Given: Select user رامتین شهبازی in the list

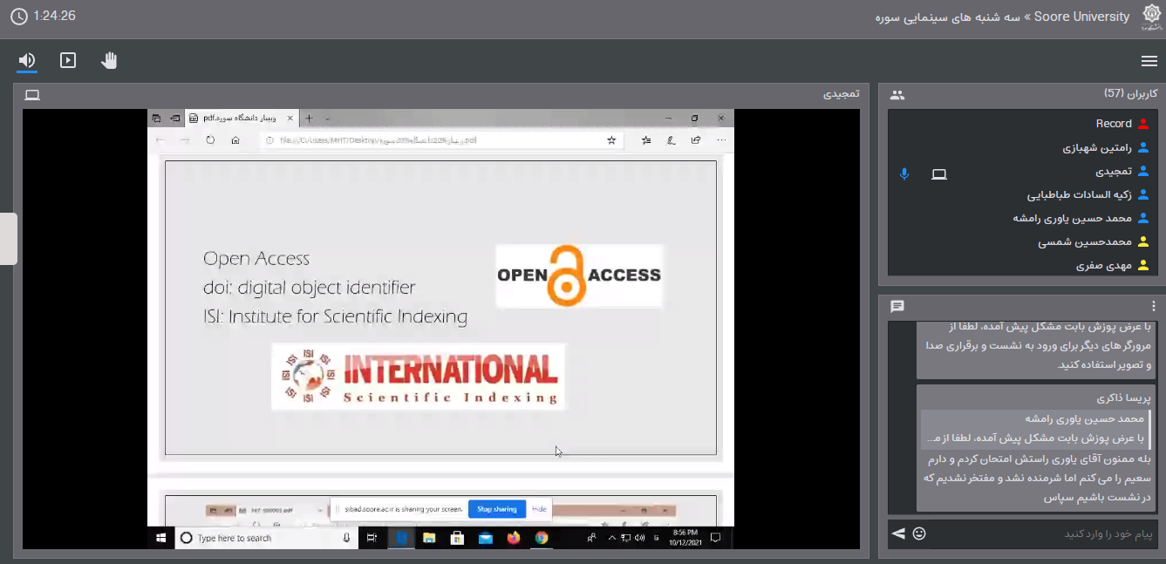Looking at the screenshot, I should pos(1022,148).
